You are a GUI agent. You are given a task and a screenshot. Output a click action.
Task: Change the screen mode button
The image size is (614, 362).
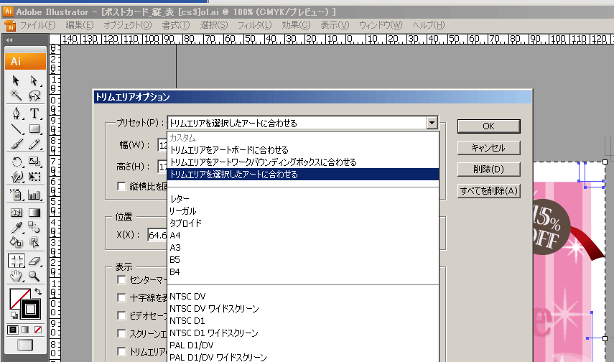coord(25,345)
